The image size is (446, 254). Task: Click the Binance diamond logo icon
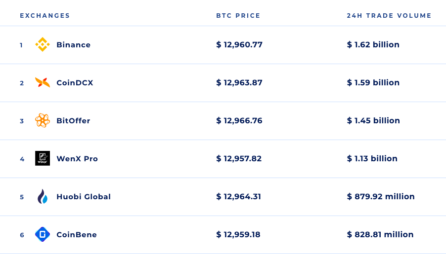[x=43, y=44]
